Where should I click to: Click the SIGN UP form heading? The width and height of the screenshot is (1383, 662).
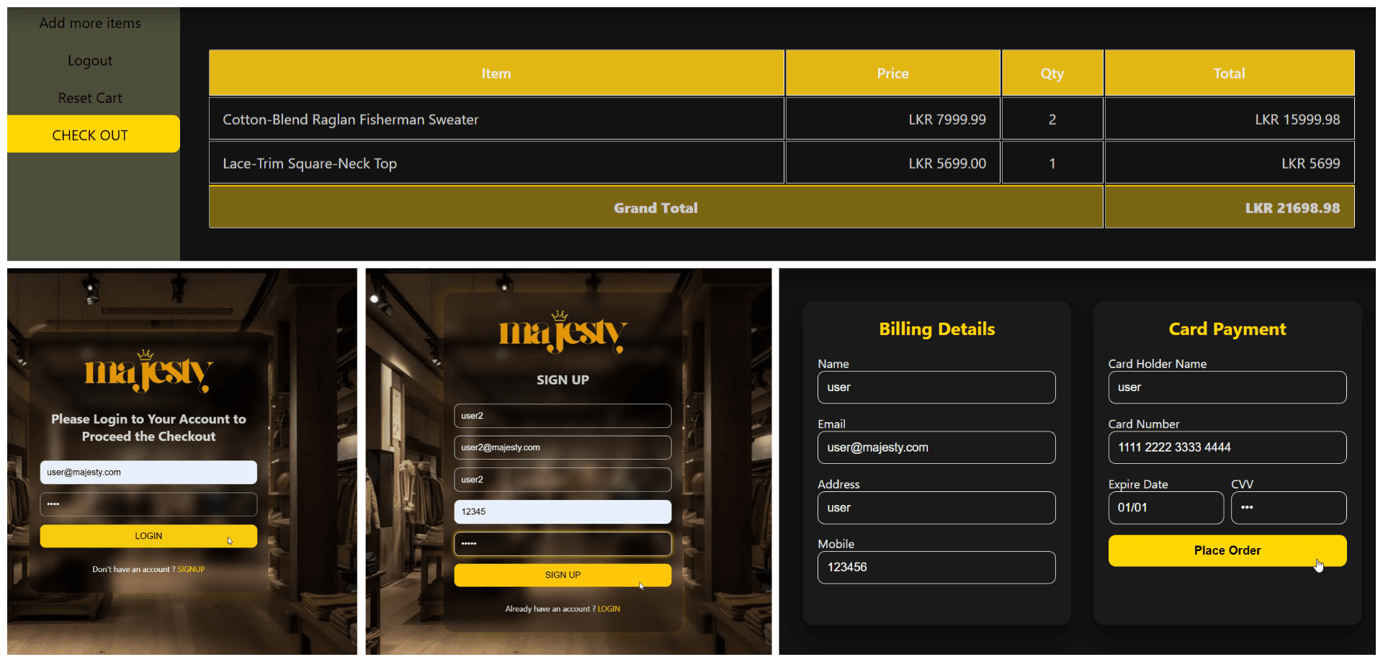coord(563,380)
